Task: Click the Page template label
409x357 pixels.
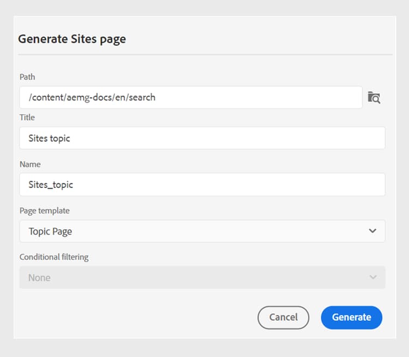Action: pyautogui.click(x=45, y=211)
